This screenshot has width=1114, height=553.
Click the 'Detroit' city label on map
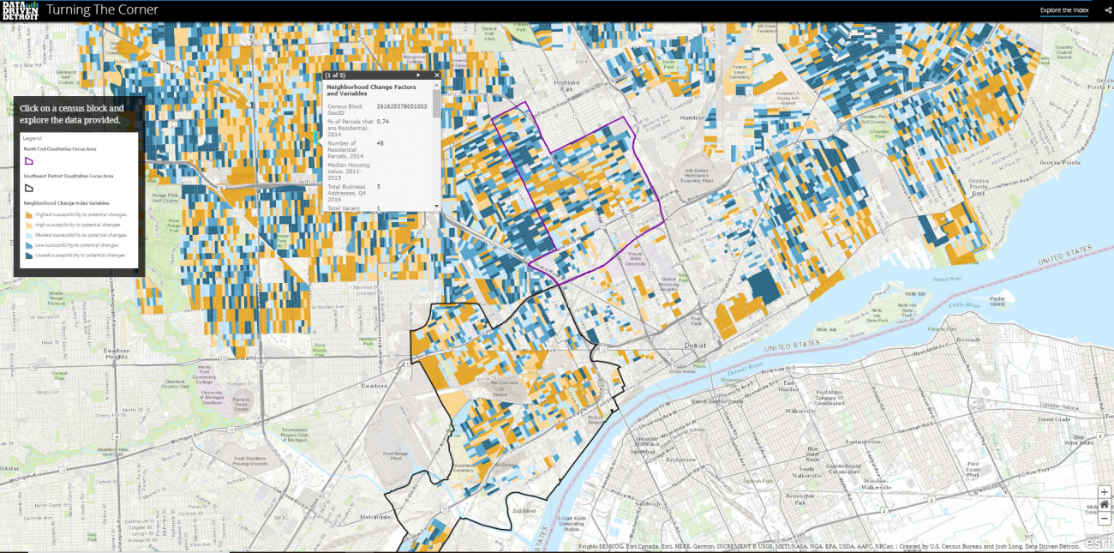click(696, 346)
